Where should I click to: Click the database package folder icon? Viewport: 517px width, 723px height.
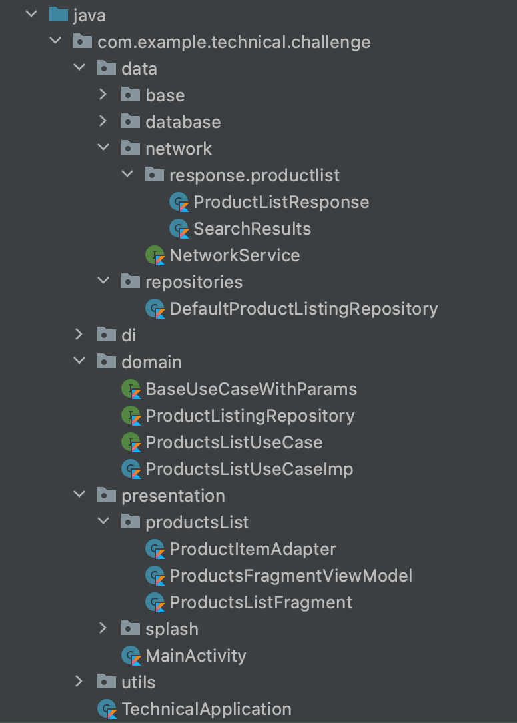[x=131, y=122]
